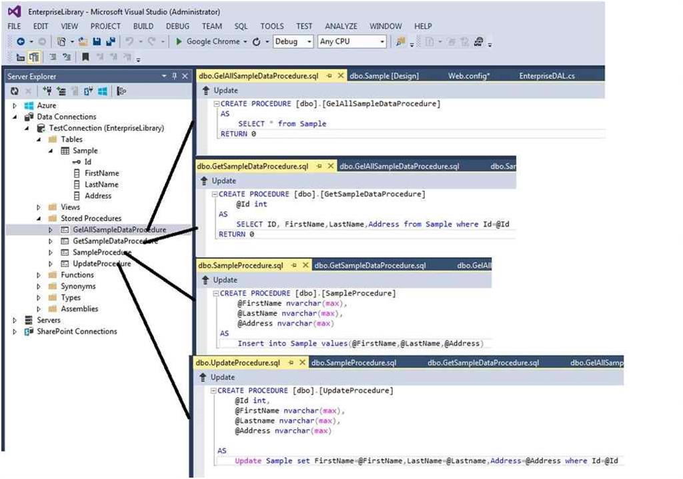Open the DEBUG menu
This screenshot has height=479, width=683.
point(177,26)
